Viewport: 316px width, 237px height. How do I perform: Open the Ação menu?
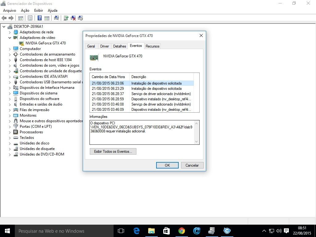pyautogui.click(x=25, y=10)
